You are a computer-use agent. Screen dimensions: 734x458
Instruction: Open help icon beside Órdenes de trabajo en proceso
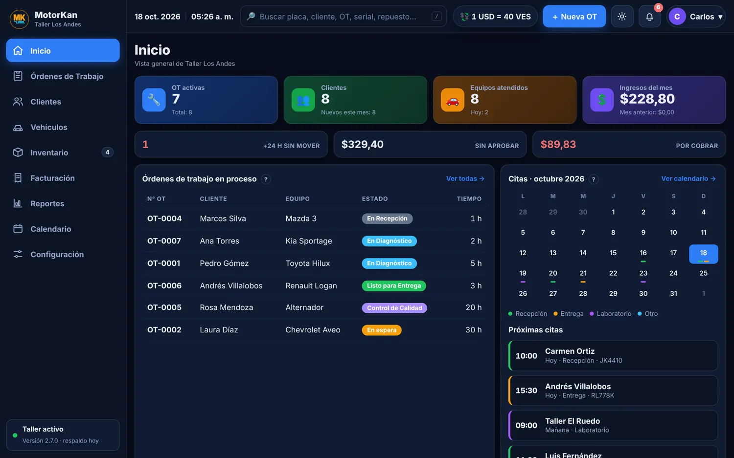point(266,179)
